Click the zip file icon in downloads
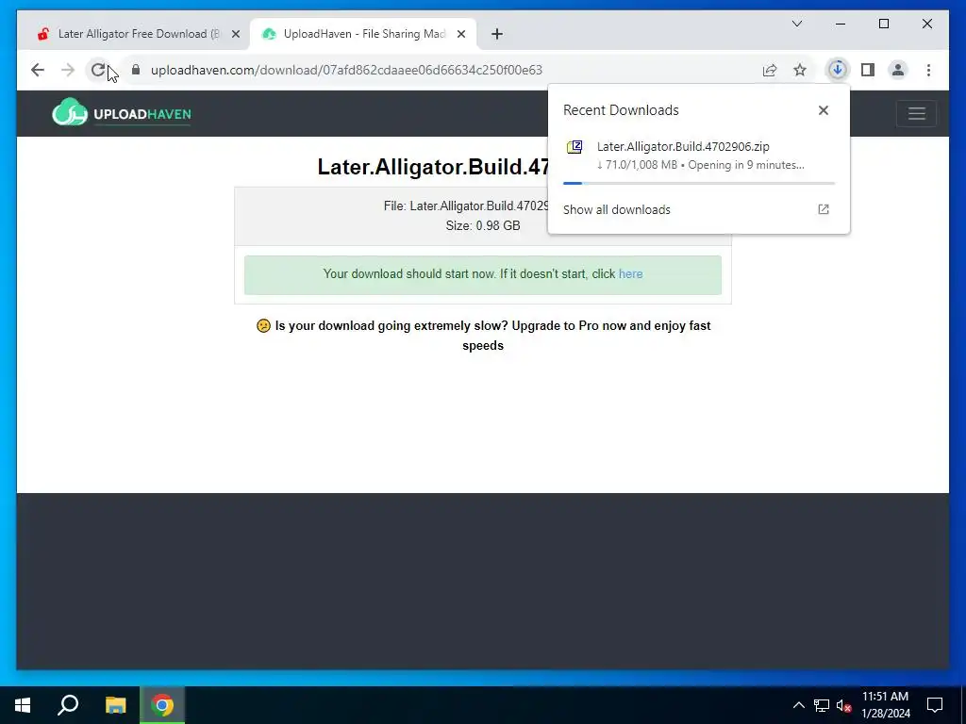This screenshot has width=966, height=724. pyautogui.click(x=575, y=147)
